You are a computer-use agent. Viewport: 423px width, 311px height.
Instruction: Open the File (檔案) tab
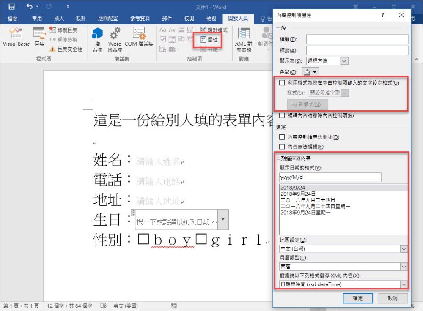pyautogui.click(x=12, y=18)
